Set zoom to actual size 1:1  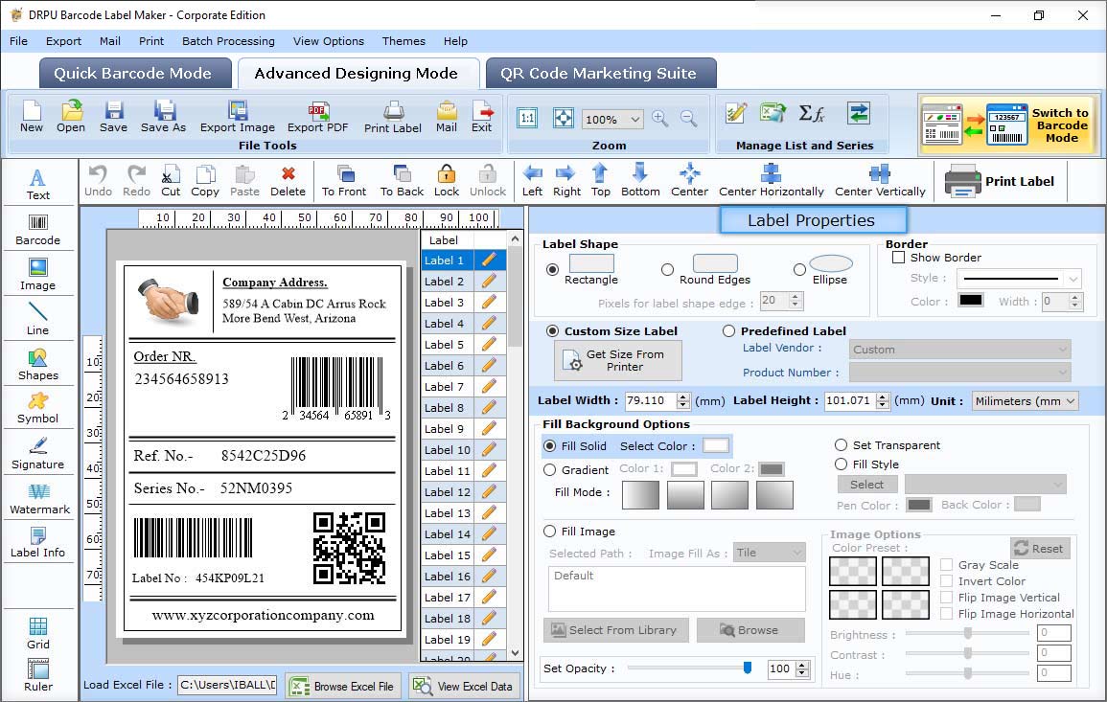(x=527, y=118)
